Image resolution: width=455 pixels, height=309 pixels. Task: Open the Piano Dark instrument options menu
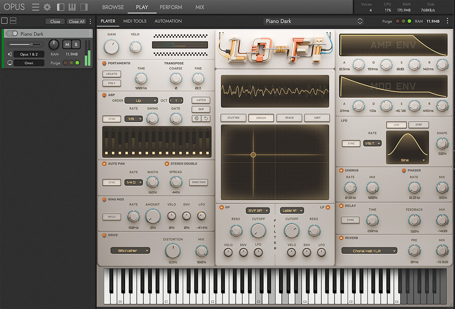[90, 34]
